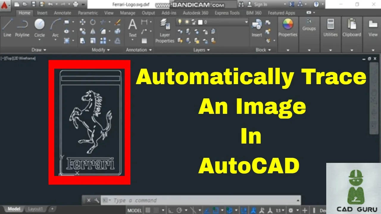Click the New file icon in quick access toolbar
The height and width of the screenshot is (214, 381).
pos(17,4)
